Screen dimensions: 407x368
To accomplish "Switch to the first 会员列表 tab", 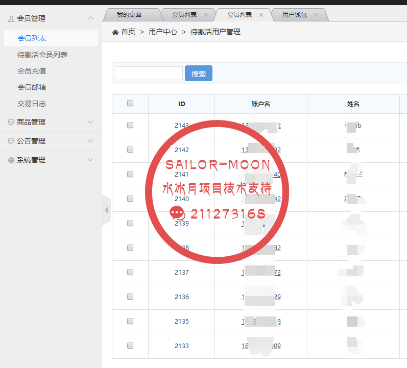I will 184,15.
